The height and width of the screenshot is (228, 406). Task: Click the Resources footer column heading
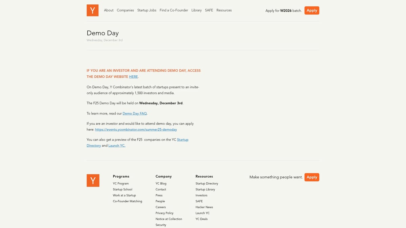[204, 176]
